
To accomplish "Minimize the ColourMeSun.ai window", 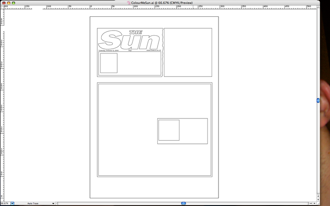I will pyautogui.click(x=9, y=3).
